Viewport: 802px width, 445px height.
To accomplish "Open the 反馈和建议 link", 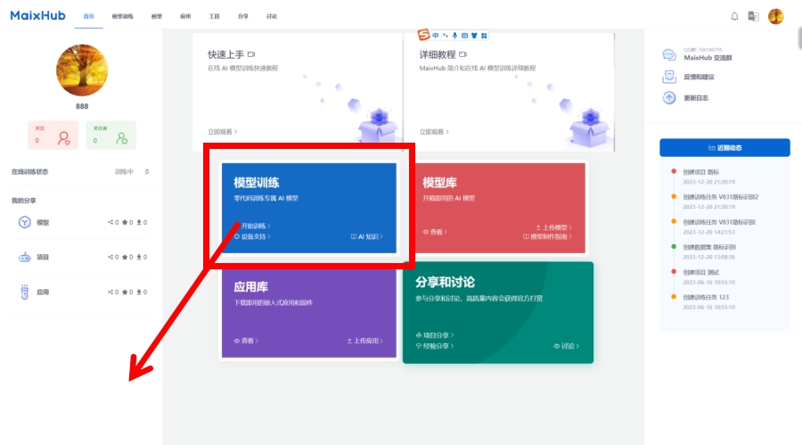I will pos(699,77).
